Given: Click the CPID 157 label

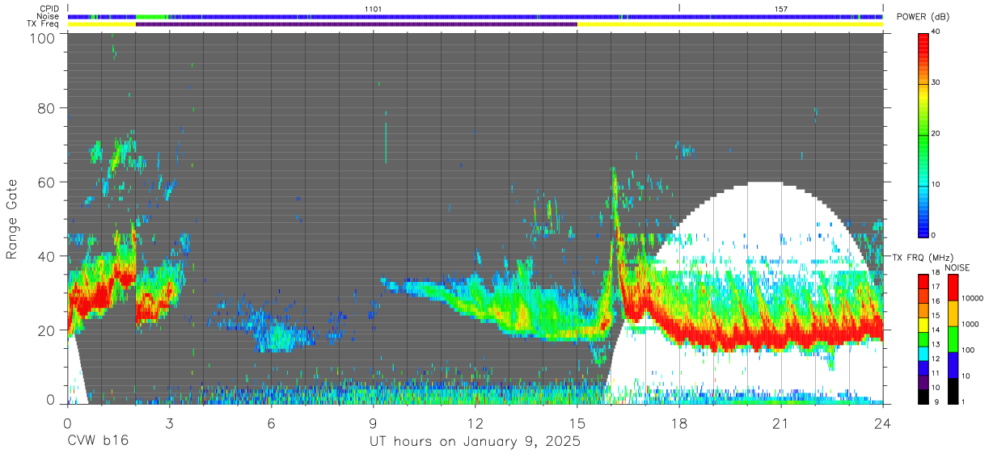Looking at the screenshot, I should (x=781, y=9).
